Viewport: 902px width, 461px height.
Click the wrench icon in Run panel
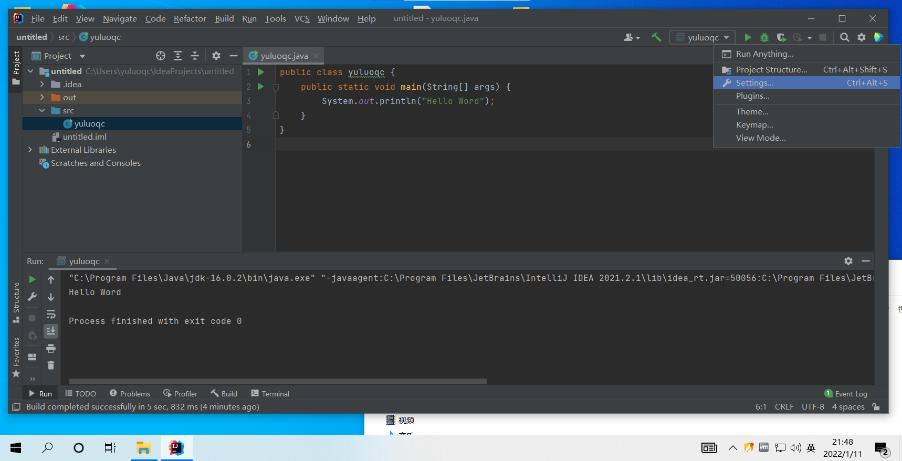(32, 297)
